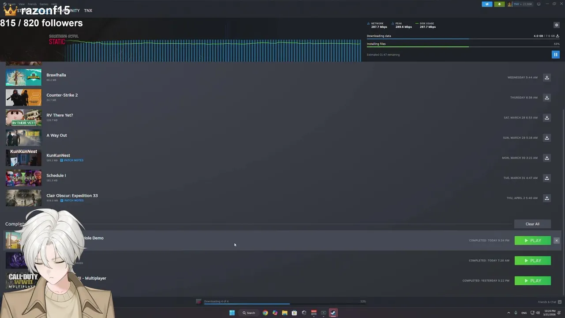Screen dimensions: 565x318
Task: Download A Way Out update now
Action: [546, 138]
